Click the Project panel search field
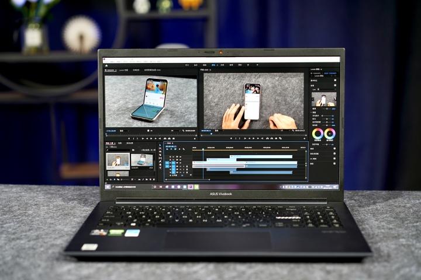The image size is (421, 280). (119, 150)
